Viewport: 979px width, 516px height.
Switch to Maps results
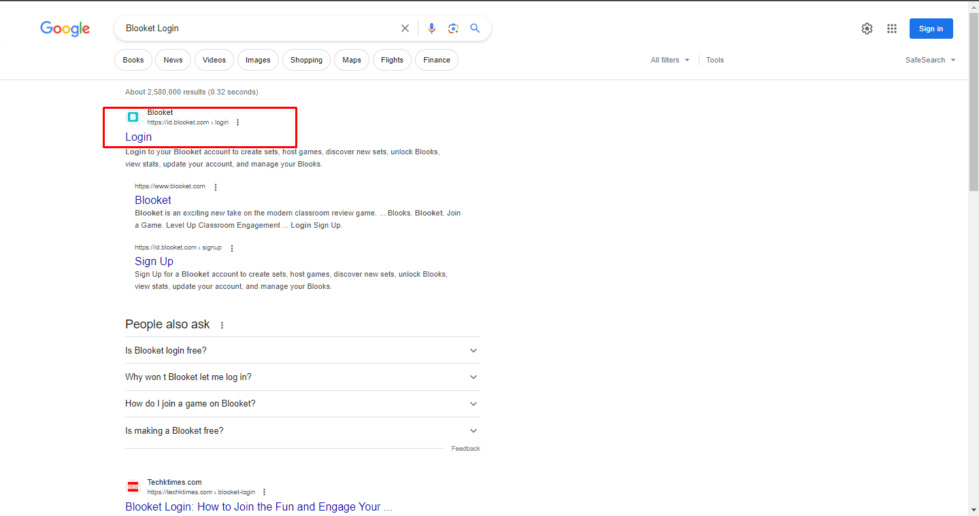[x=352, y=60]
